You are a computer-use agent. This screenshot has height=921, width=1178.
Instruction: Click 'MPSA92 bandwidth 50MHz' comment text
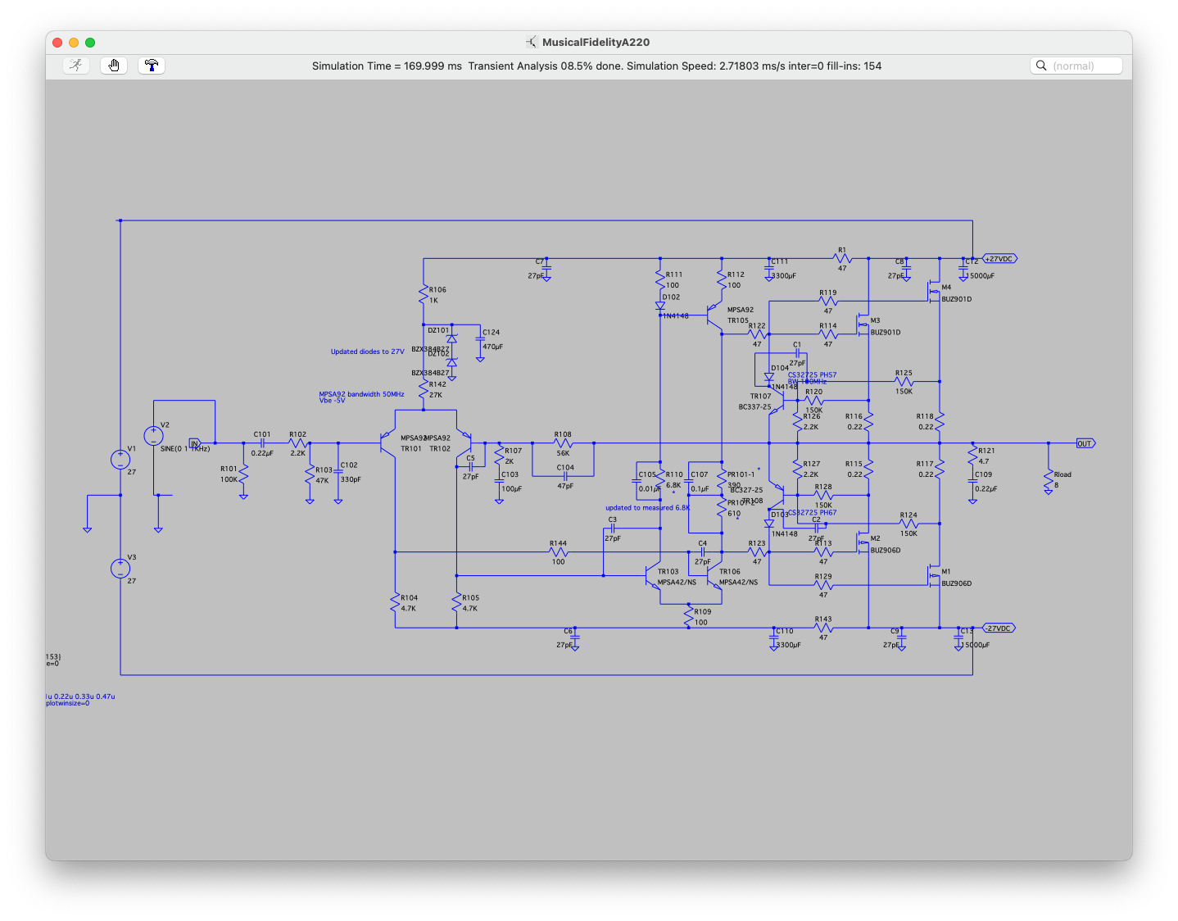tap(361, 394)
